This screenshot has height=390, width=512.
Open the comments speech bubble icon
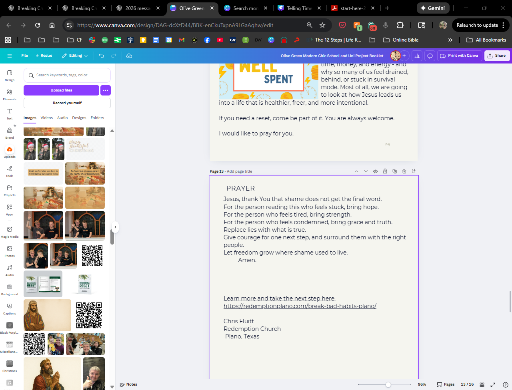[430, 56]
